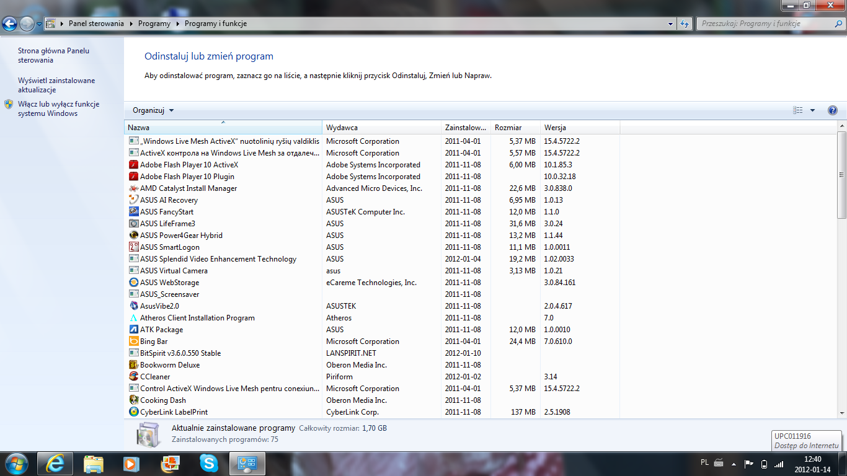Click the LANSPIRIT.NET publisher cell
This screenshot has height=476, width=847.
(x=351, y=353)
